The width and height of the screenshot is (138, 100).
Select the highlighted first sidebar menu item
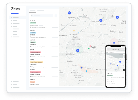click(18, 17)
